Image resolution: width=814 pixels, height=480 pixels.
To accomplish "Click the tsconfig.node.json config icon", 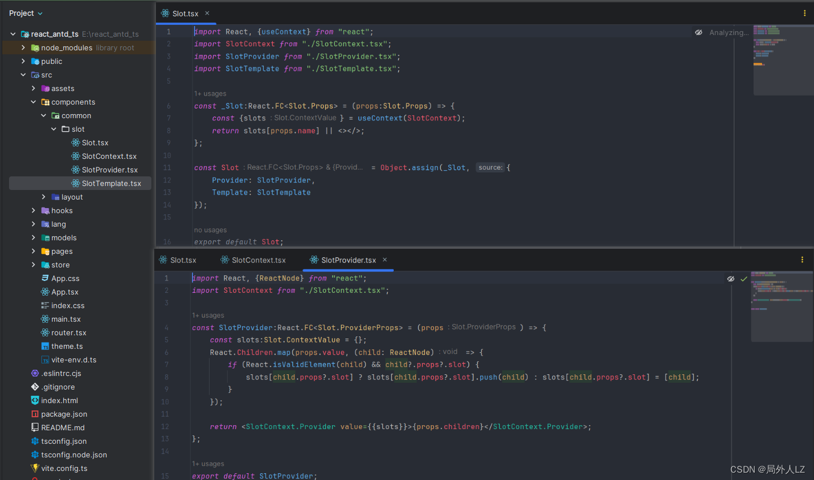I will pos(35,455).
